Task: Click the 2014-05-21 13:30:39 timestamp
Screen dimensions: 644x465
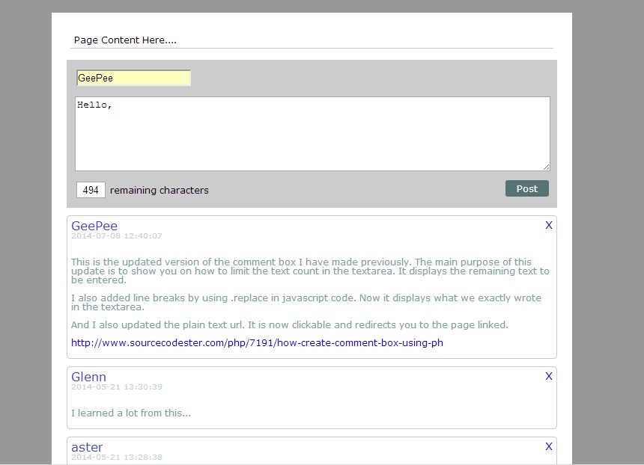Action: (117, 387)
